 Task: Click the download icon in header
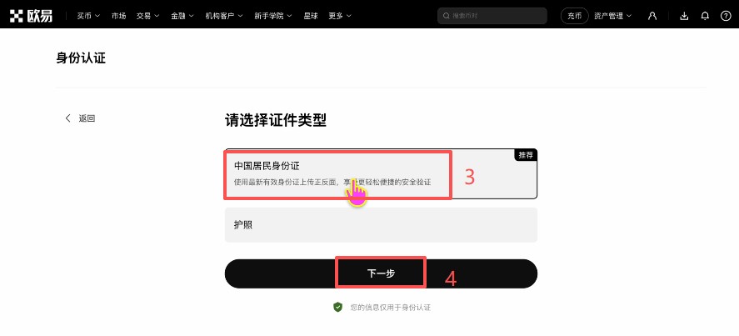tap(684, 16)
